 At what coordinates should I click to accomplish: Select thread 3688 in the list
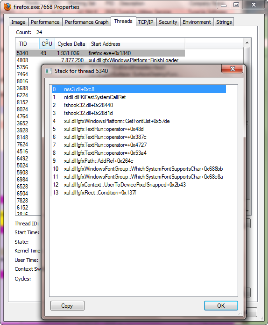coord(22,88)
